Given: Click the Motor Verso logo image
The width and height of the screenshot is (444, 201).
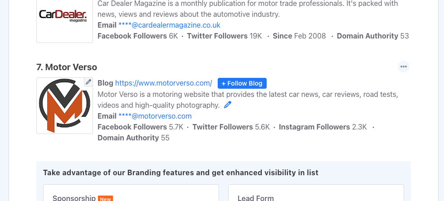Looking at the screenshot, I should [x=64, y=106].
